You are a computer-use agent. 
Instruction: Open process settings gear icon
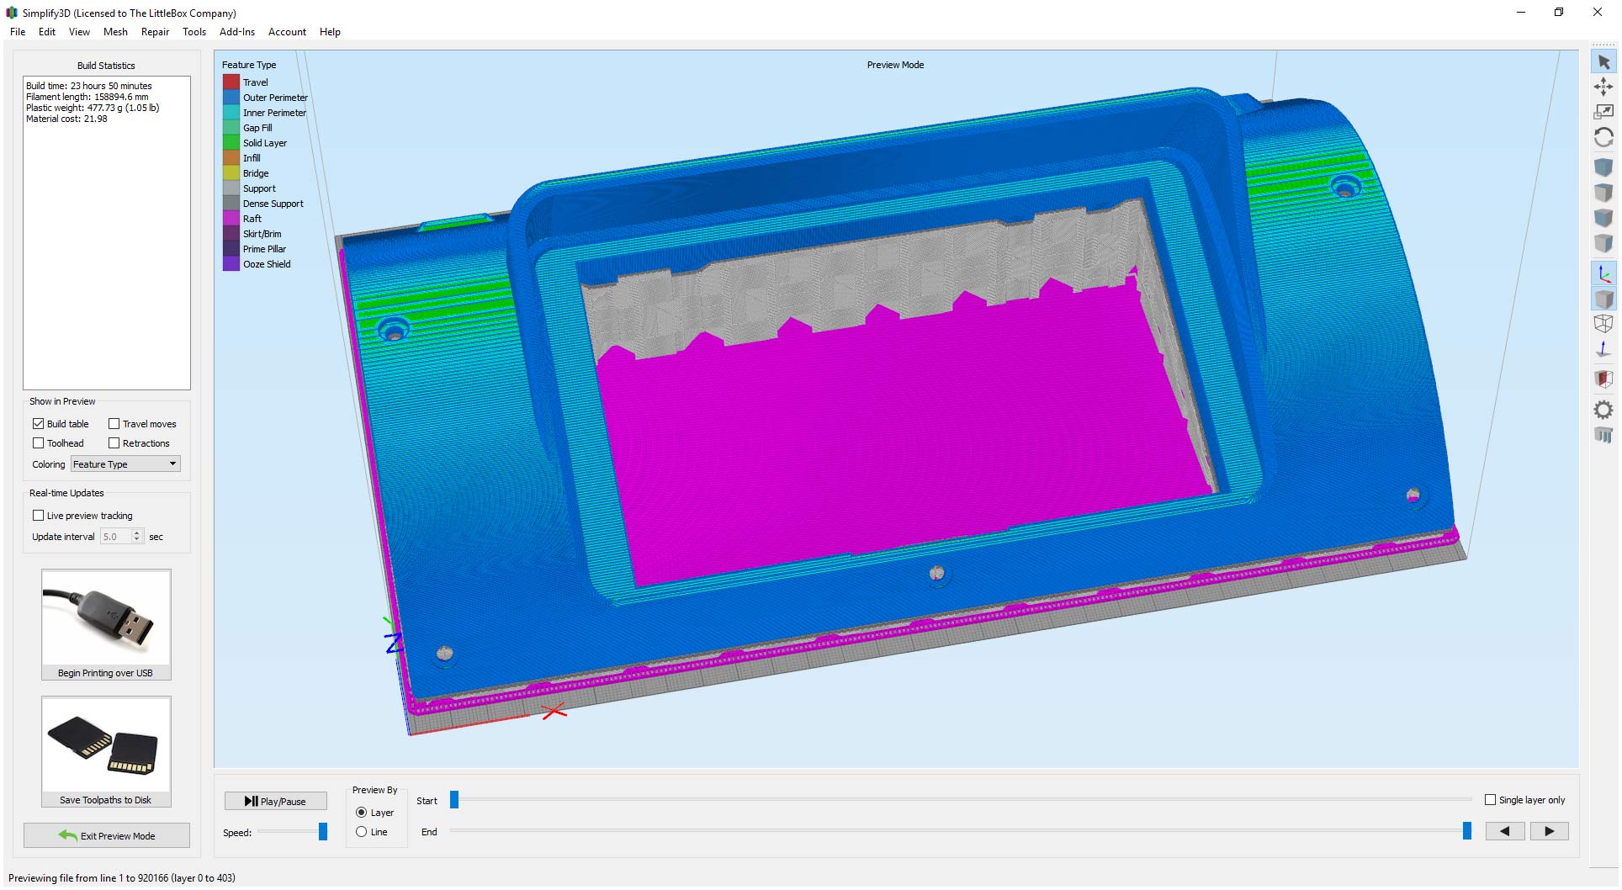tap(1603, 410)
